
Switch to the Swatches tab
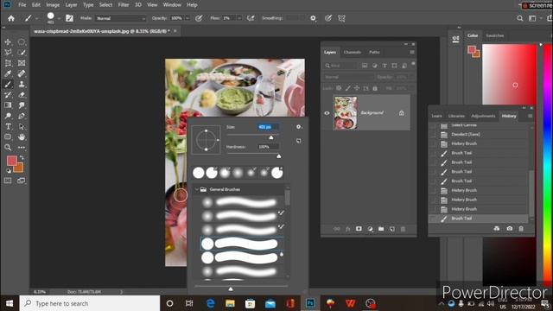[495, 35]
